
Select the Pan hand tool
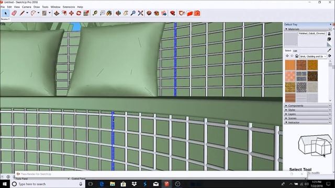126,13
